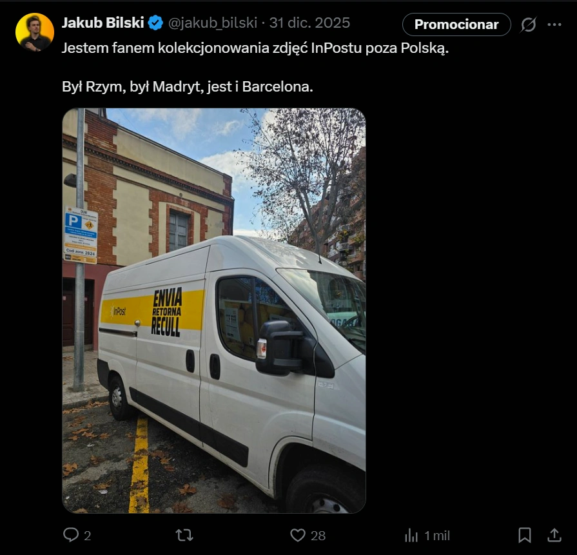Click the @jakub_bilski handle
Screen dimensions: 577x555
(x=213, y=24)
